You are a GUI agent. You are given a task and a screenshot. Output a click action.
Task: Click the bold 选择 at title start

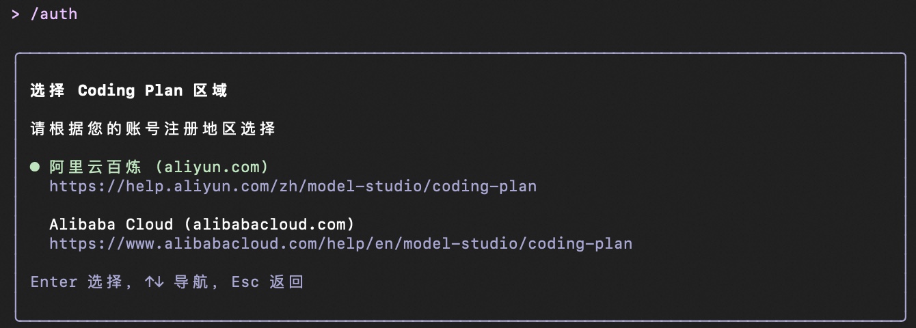click(x=47, y=90)
